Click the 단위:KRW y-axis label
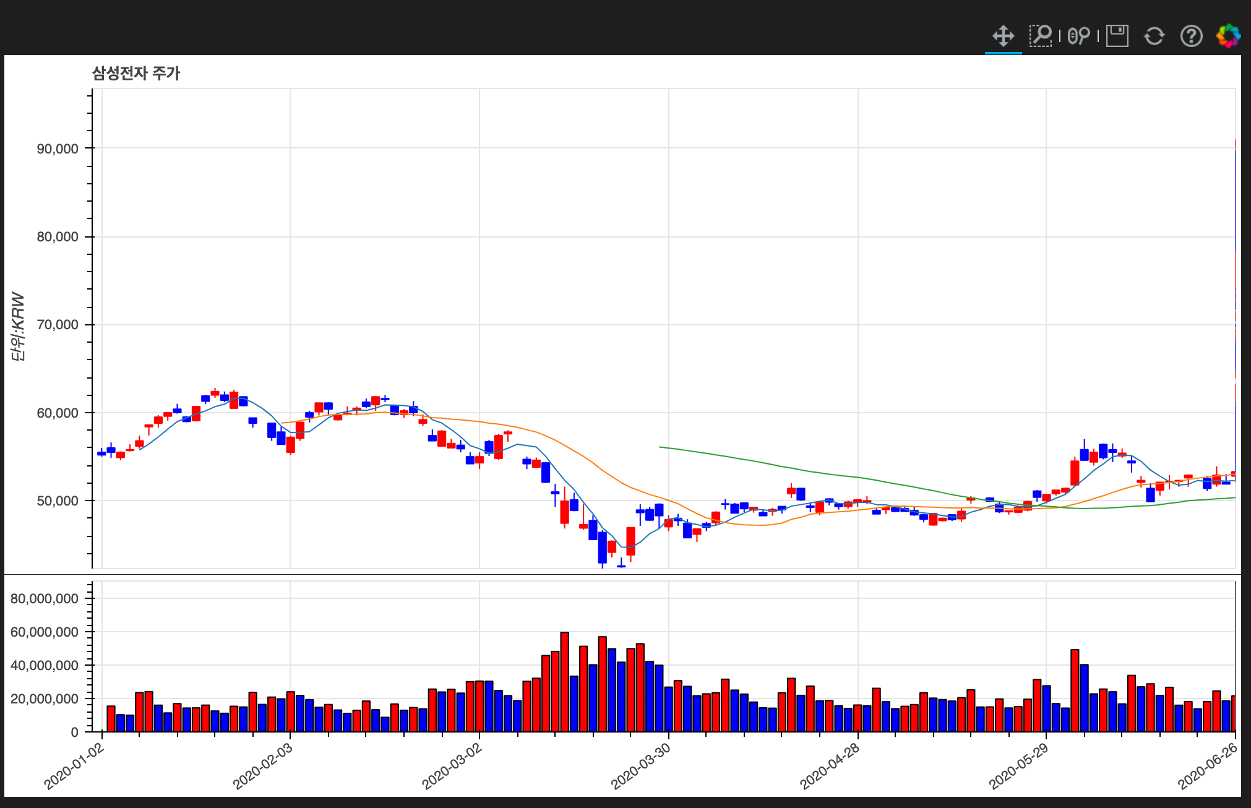Viewport: 1251px width, 808px height. [x=18, y=326]
